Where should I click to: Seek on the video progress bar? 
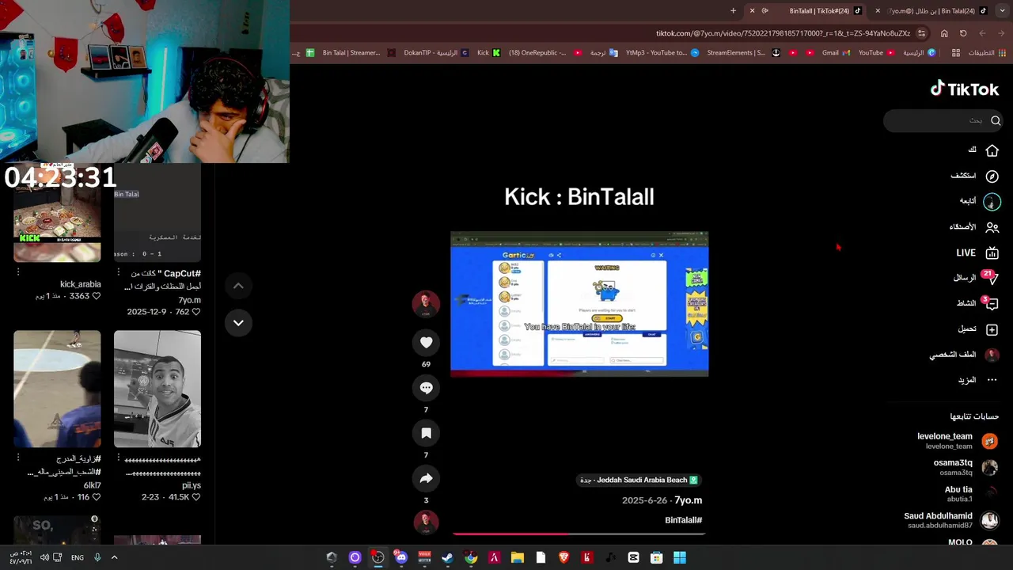click(579, 534)
